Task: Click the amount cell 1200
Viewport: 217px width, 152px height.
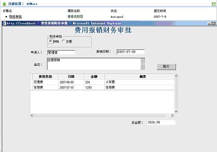Action: click(x=94, y=87)
